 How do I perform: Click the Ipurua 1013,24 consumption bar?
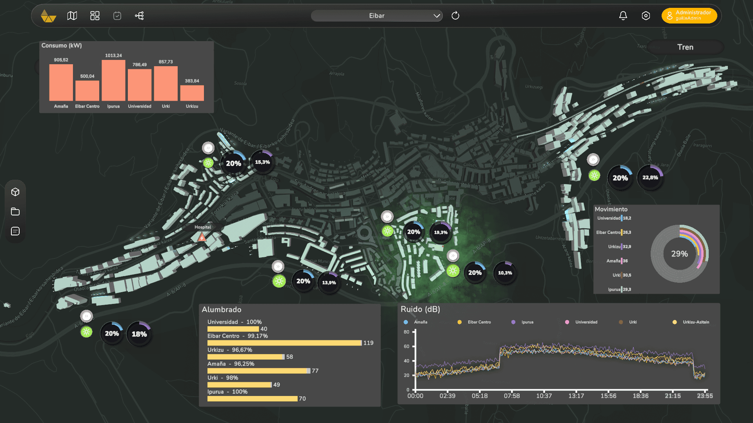(113, 80)
